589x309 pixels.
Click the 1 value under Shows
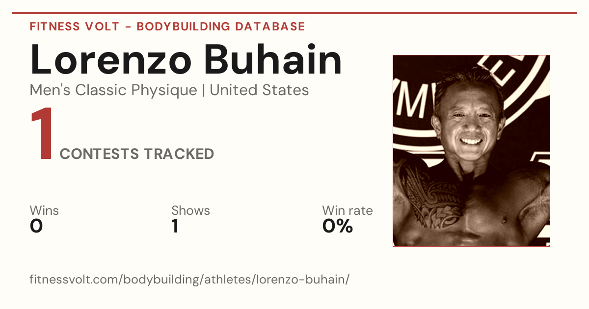point(175,226)
